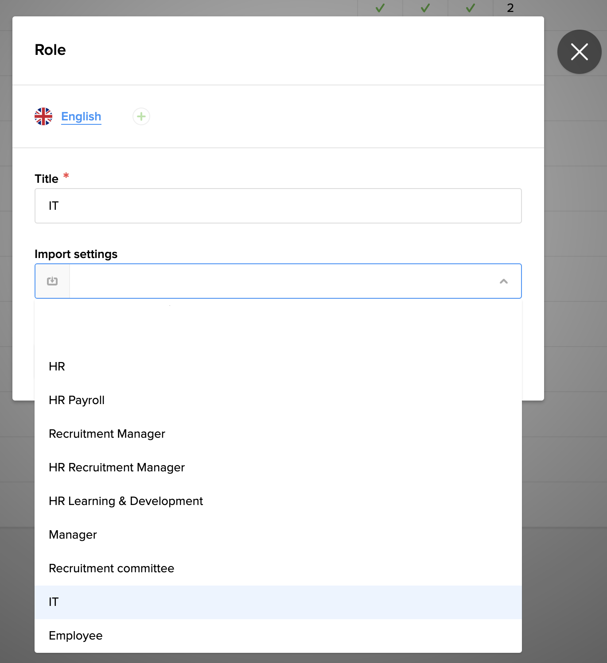This screenshot has height=663, width=607.
Task: Close the Role dialog with X button
Action: click(x=579, y=52)
